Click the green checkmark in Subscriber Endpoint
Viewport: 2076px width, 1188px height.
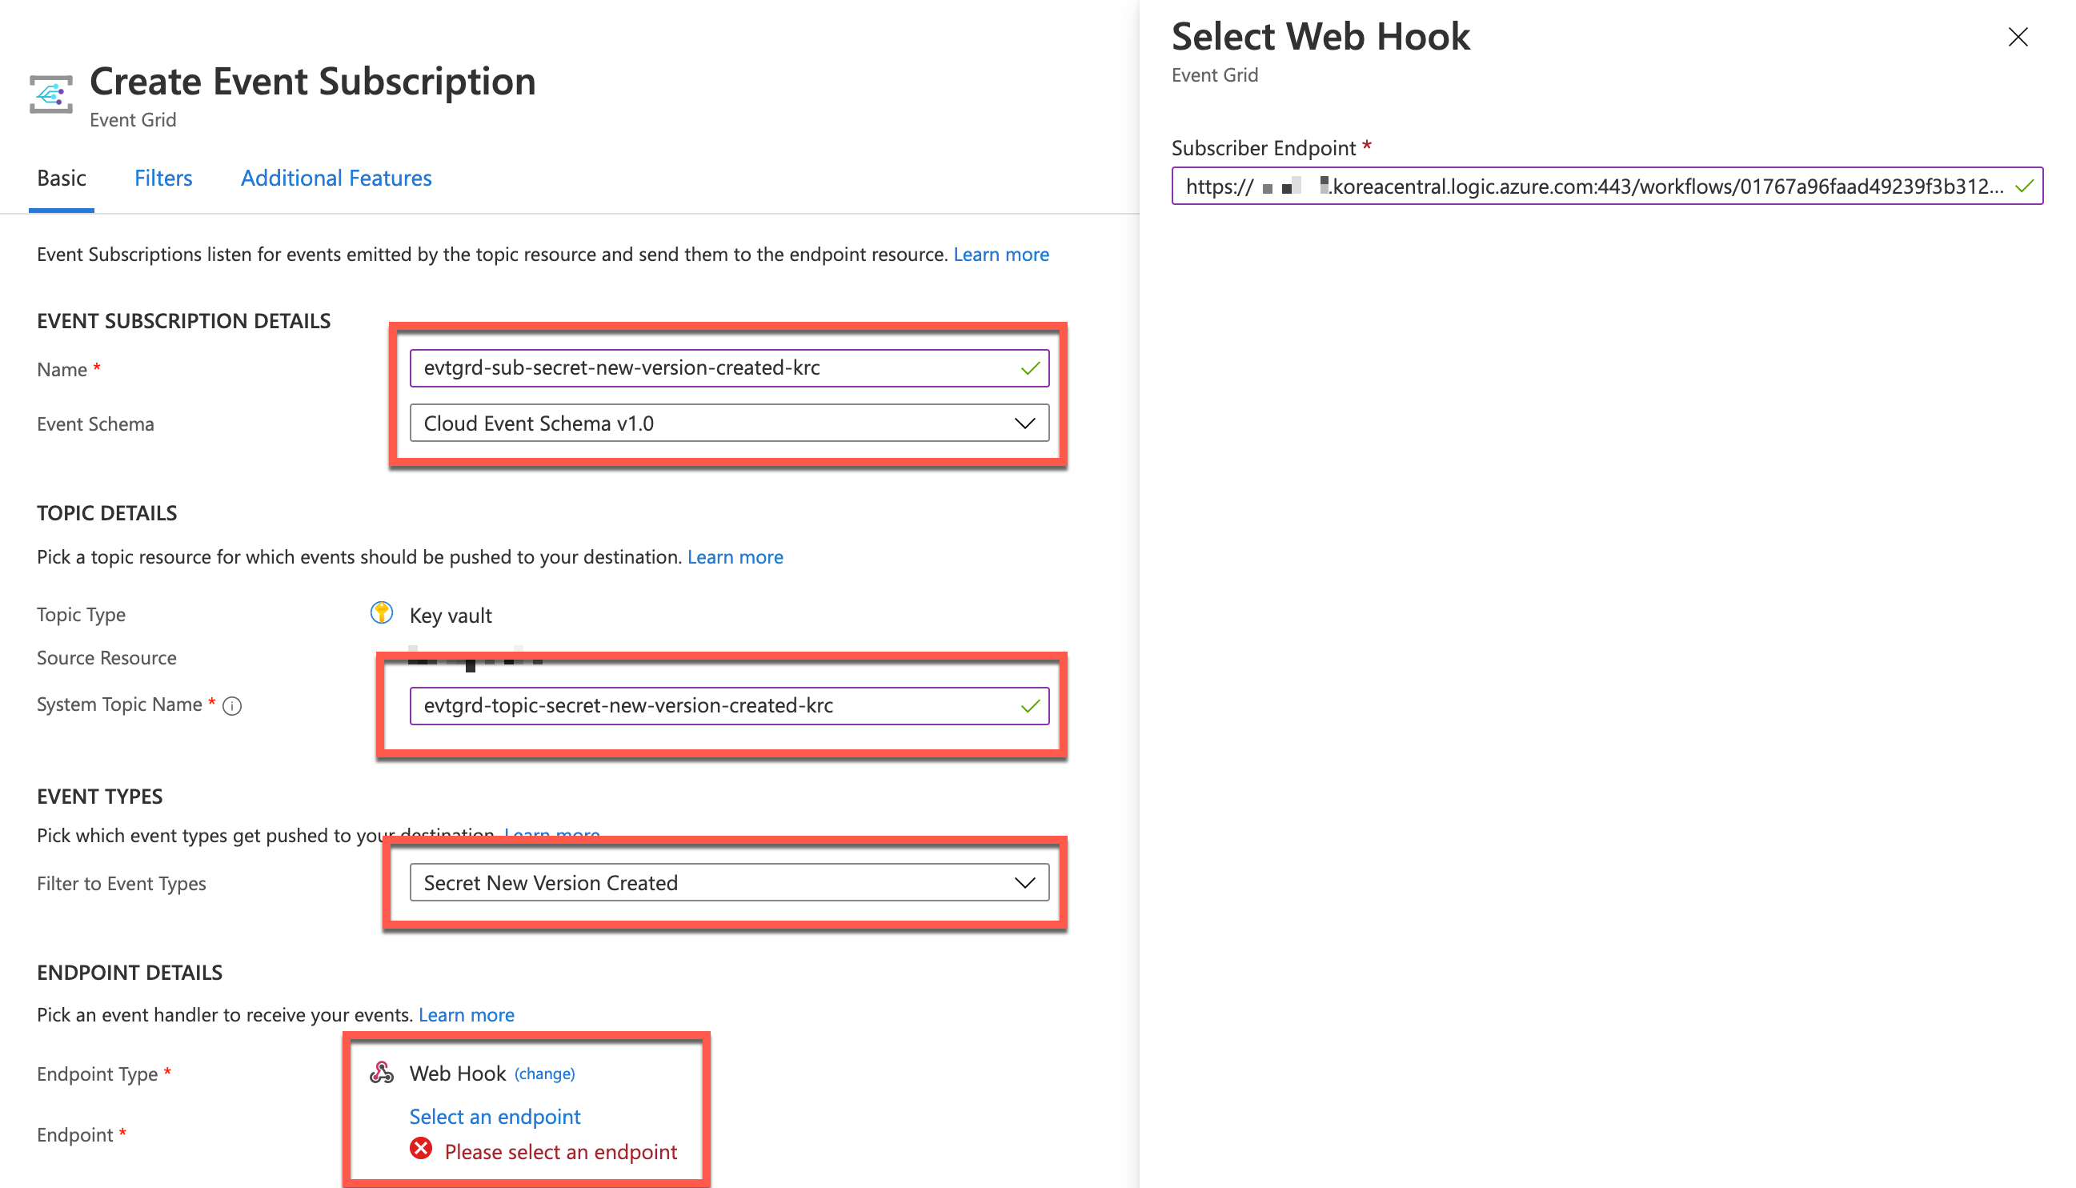(x=2023, y=187)
